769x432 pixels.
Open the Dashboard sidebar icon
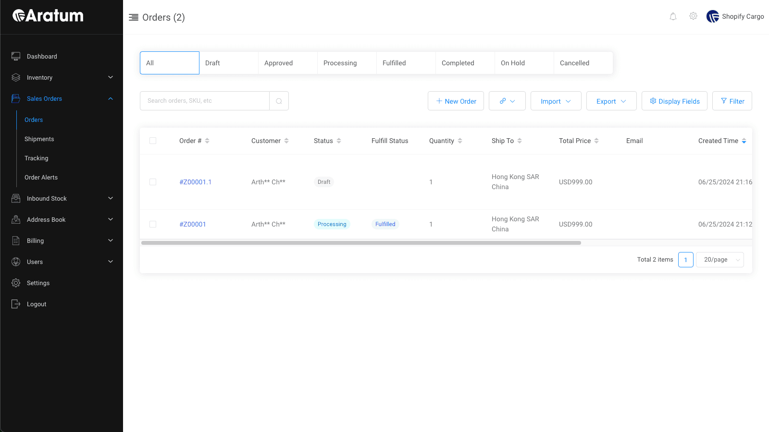(16, 56)
